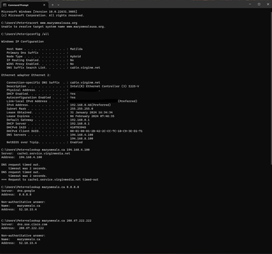Open the new-tab profile dropdown chevron
This screenshot has height=254, width=272.
click(x=58, y=5)
